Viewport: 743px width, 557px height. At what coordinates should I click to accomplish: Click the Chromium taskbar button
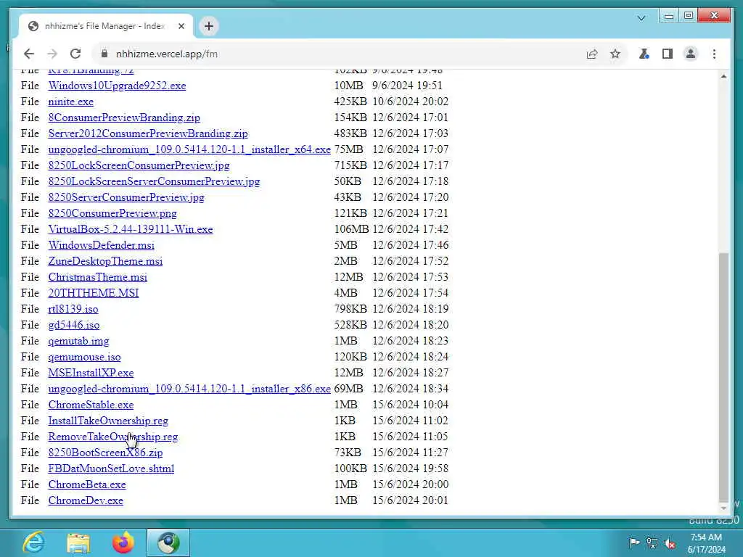tap(168, 542)
